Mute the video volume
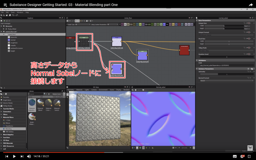Screen dimensions: 256x160 click(x=29, y=156)
